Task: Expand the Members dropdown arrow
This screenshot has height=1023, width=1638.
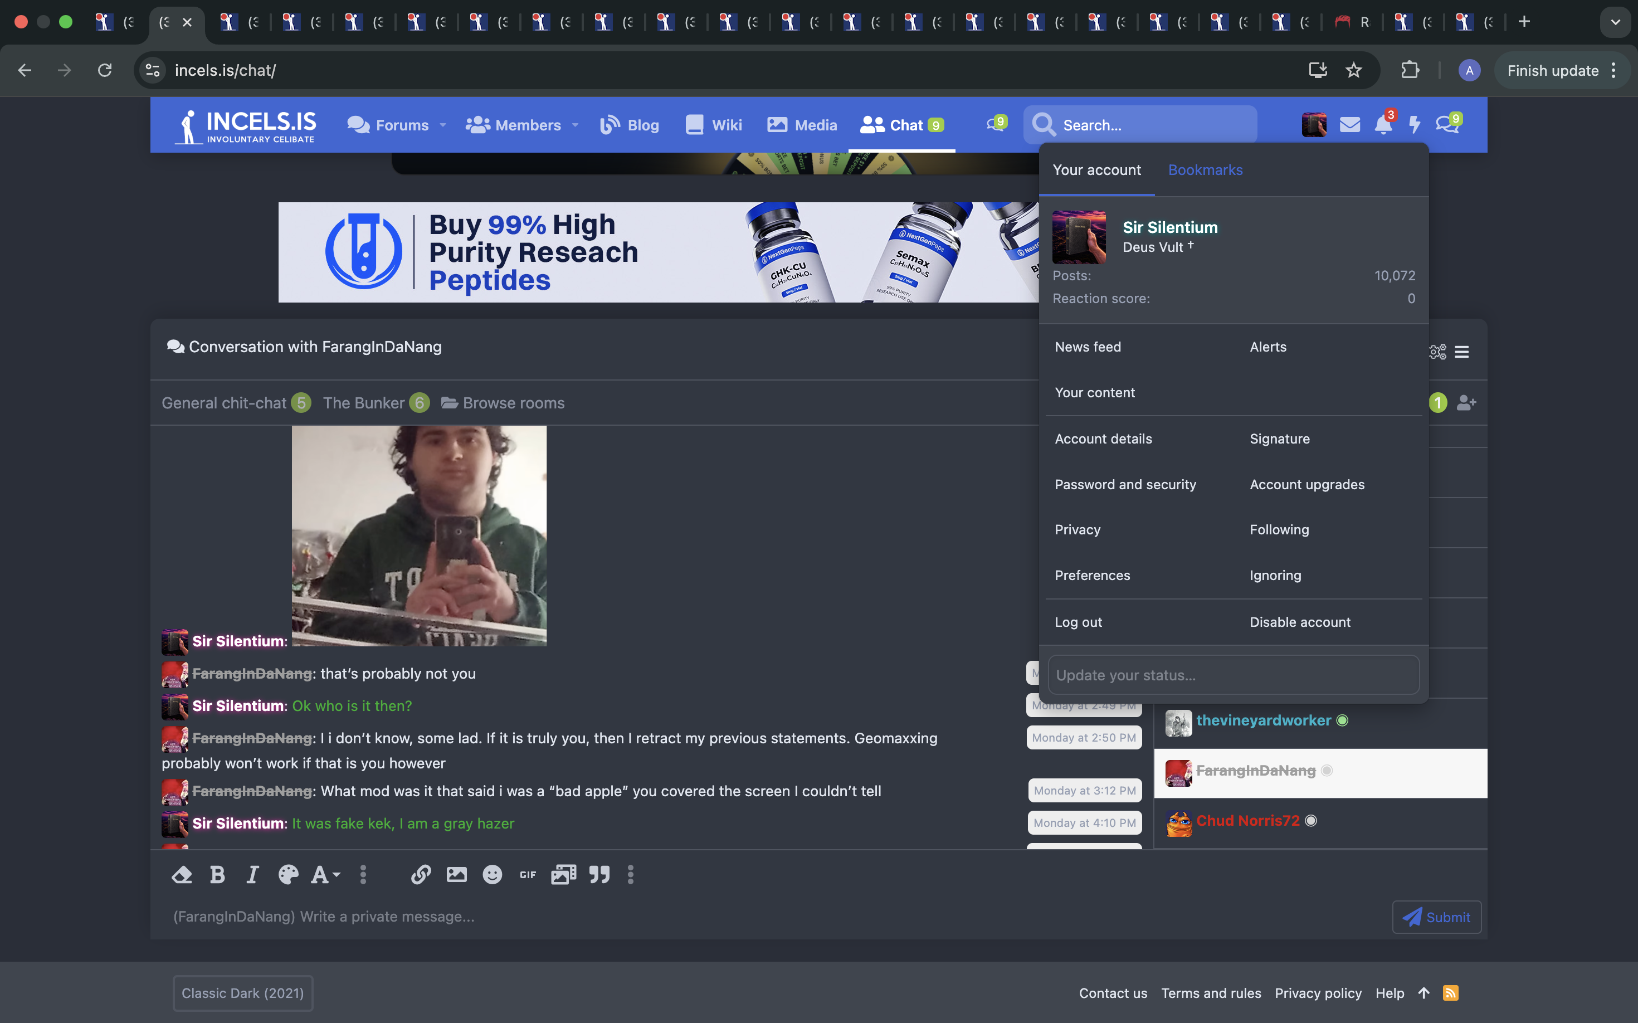Action: click(576, 125)
